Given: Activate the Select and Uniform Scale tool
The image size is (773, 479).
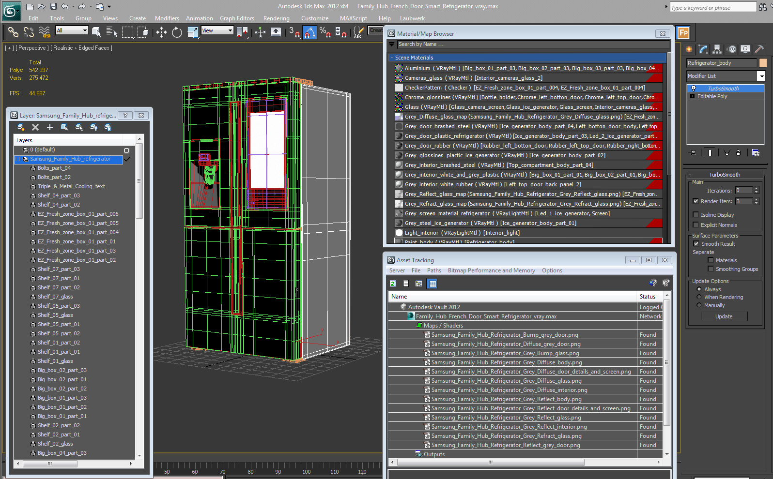Looking at the screenshot, I should [193, 32].
